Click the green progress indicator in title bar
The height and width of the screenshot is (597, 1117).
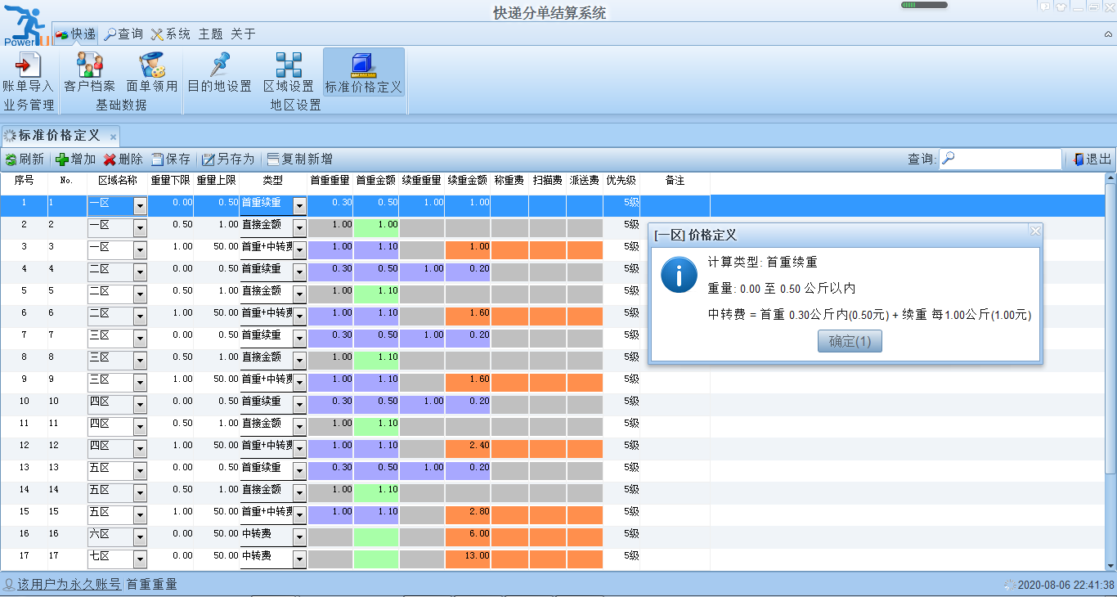tap(924, 5)
